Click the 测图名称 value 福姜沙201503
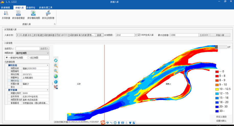 pyautogui.click(x=36, y=68)
